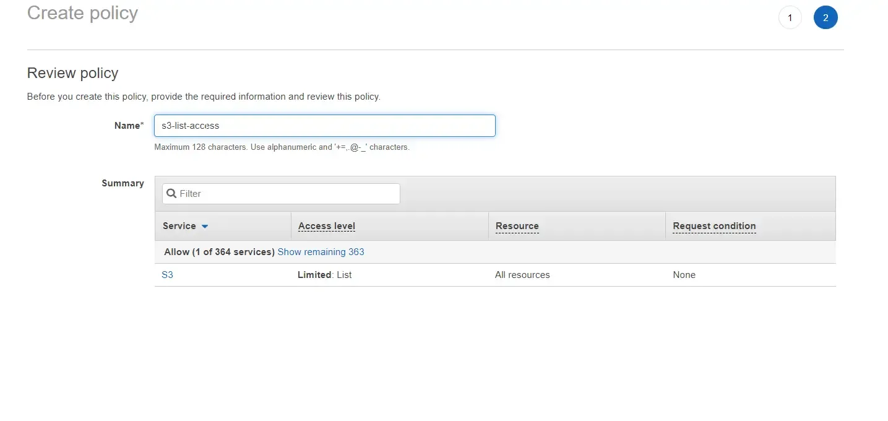This screenshot has height=421, width=888.
Task: Select the highlighted step 2 indicator
Action: 825,17
